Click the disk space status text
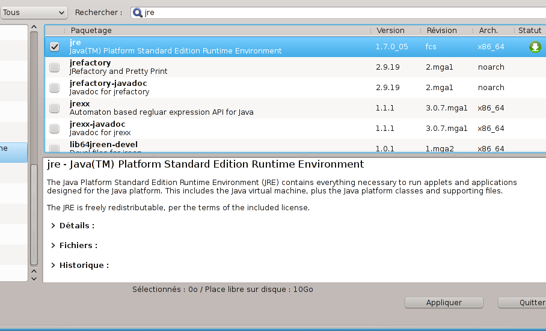The image size is (546, 331). pyautogui.click(x=222, y=290)
